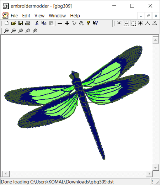Screen dimensions: 160x185
Task: Click the add stitch point icon
Action: 148,23
